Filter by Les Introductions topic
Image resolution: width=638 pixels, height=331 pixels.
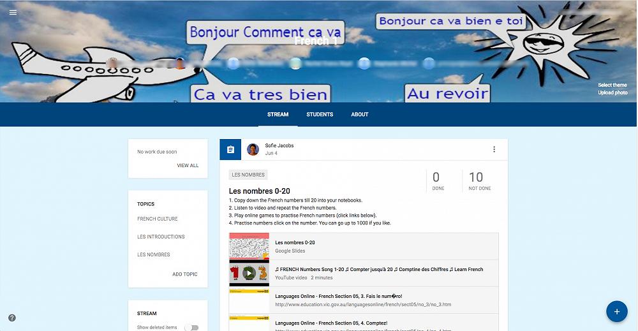(161, 237)
